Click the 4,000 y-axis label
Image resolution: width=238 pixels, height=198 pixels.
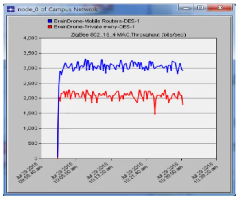point(31,38)
